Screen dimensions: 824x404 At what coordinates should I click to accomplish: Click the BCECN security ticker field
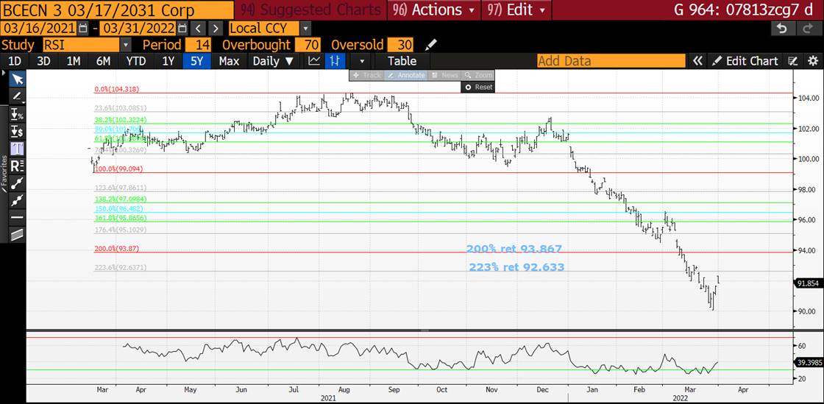pyautogui.click(x=117, y=10)
